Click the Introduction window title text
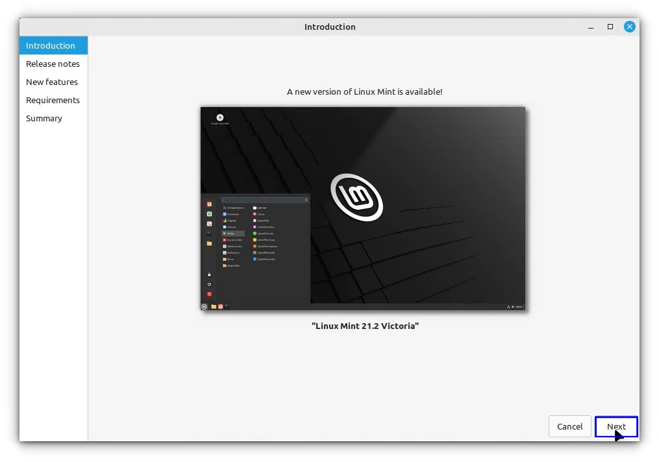659x462 pixels. (330, 27)
